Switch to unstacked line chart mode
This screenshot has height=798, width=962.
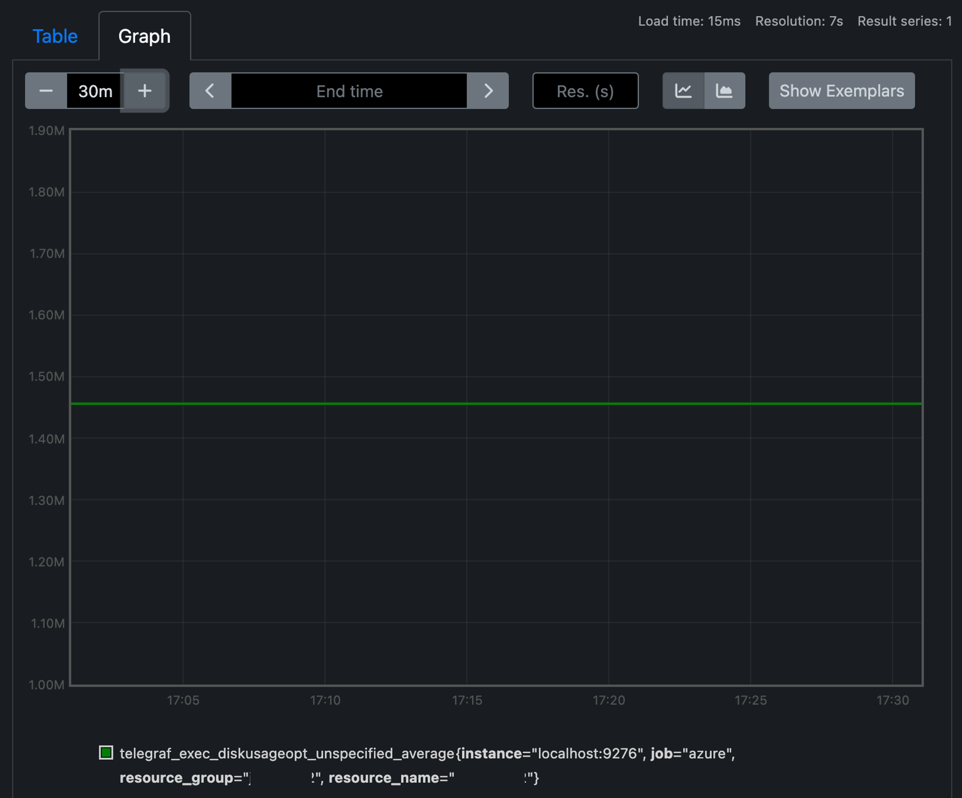(683, 91)
